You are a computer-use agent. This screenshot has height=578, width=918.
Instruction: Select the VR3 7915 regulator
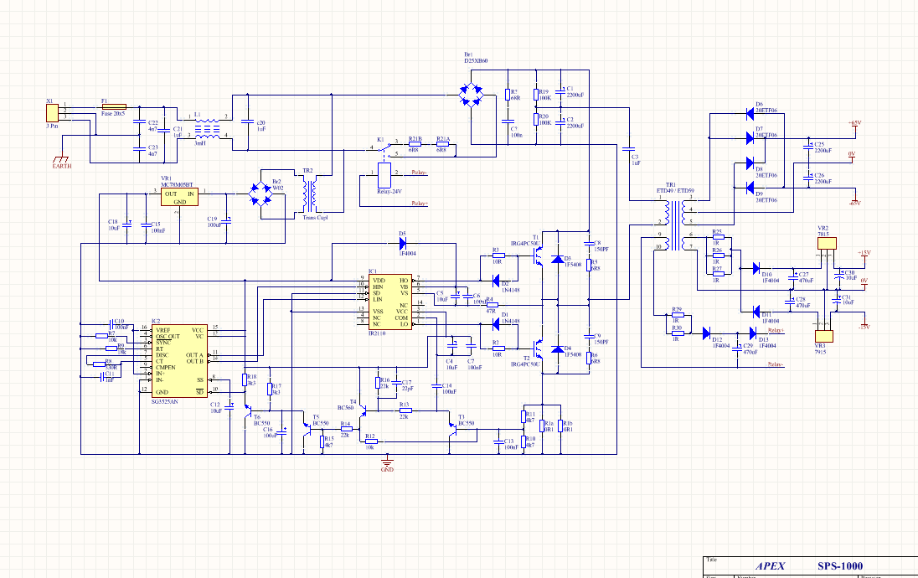(823, 336)
